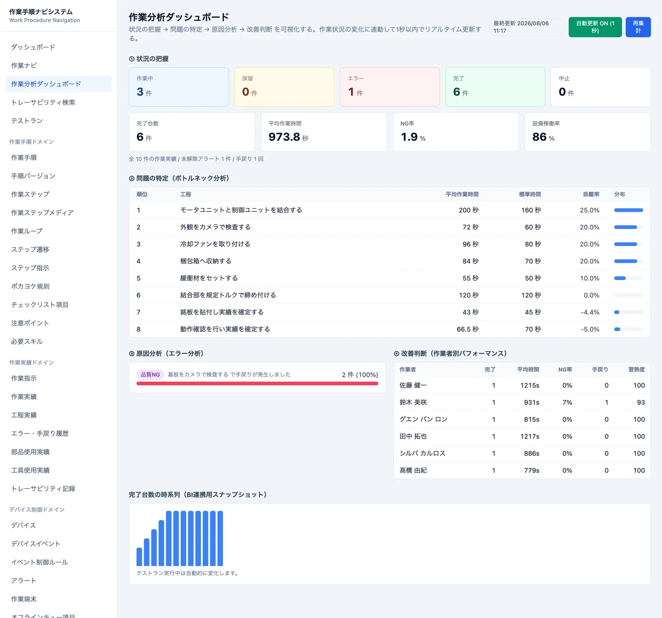
Task: Click the 最終更新 timestamp field
Action: [x=527, y=27]
